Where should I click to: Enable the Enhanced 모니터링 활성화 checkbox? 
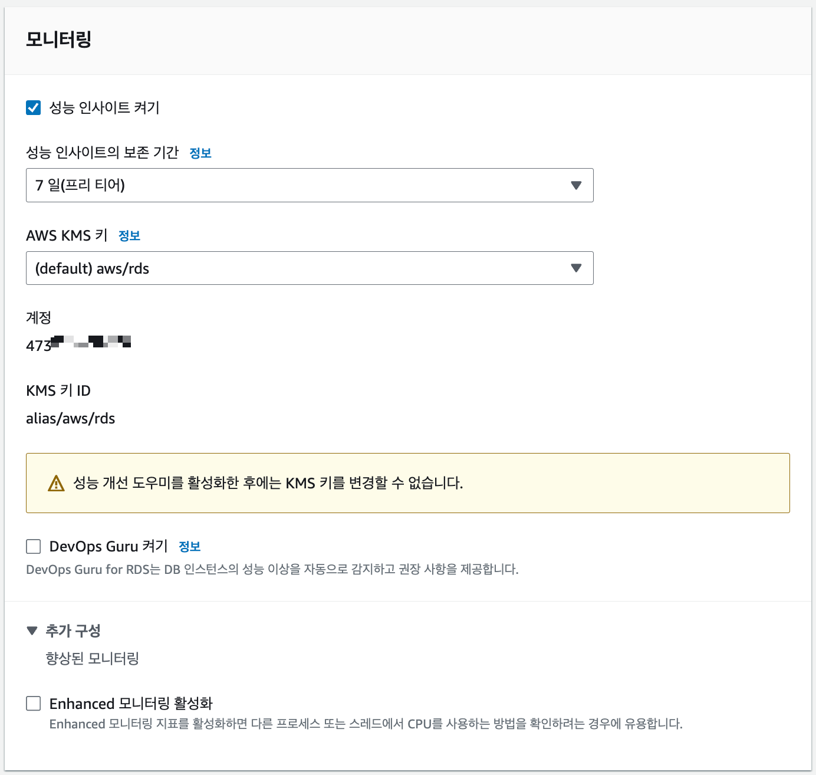tap(33, 703)
